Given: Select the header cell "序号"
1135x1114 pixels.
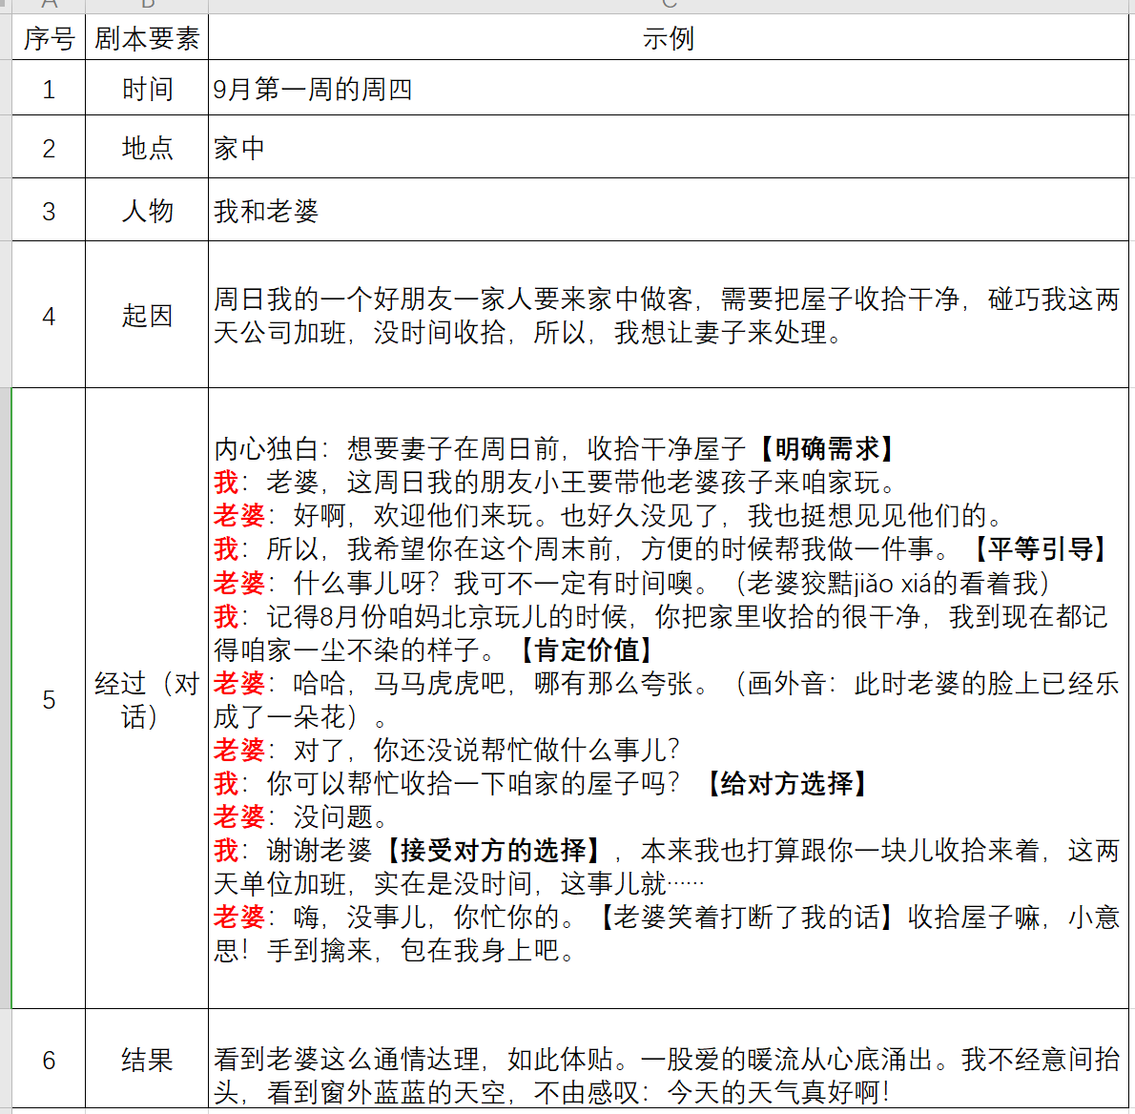Looking at the screenshot, I should (49, 37).
